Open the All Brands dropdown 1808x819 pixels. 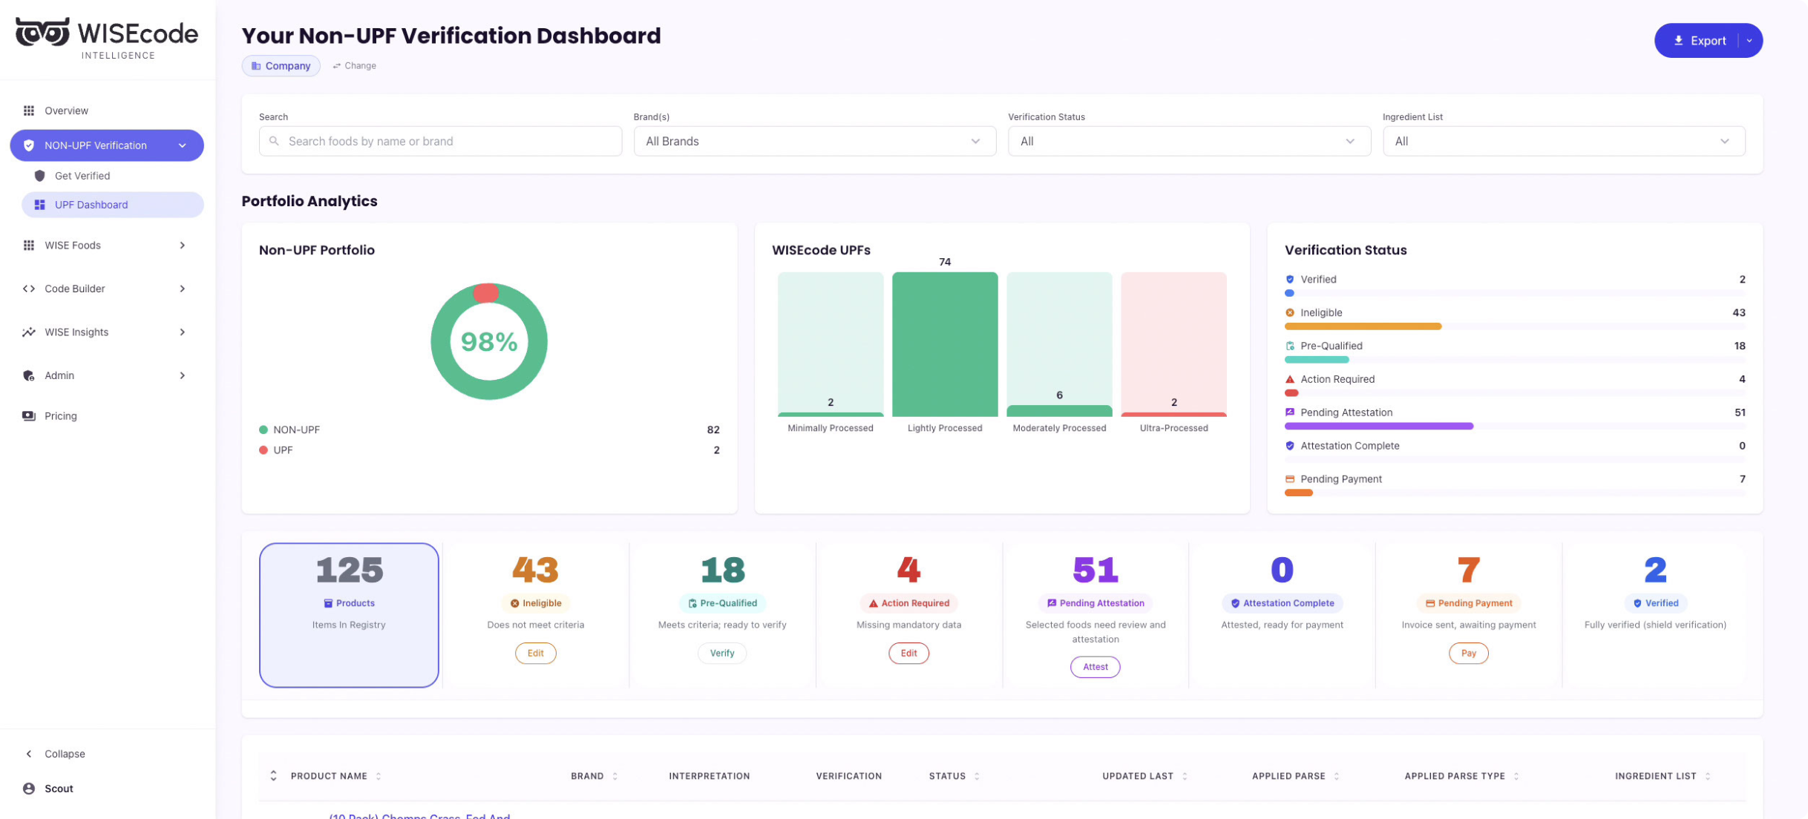click(814, 141)
